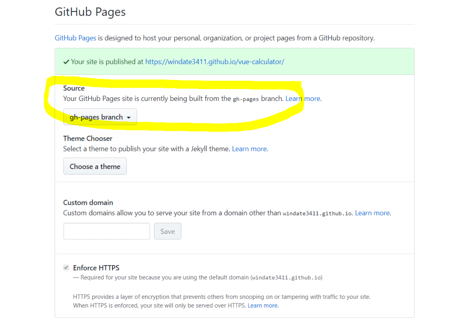This screenshot has height=319, width=468.
Task: Click the Theme Chooser heading
Action: (x=88, y=138)
